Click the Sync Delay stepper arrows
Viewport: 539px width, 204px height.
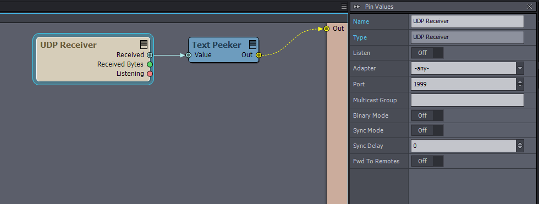pyautogui.click(x=520, y=146)
